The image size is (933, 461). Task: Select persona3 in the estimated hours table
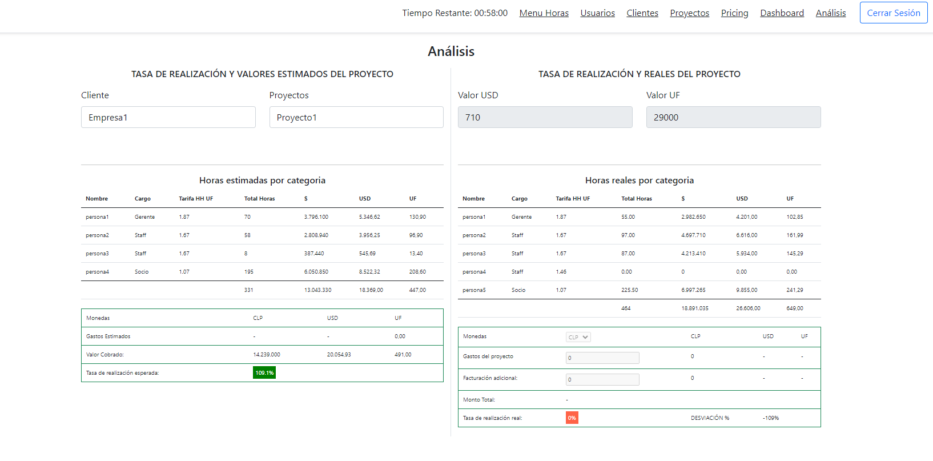coord(262,254)
